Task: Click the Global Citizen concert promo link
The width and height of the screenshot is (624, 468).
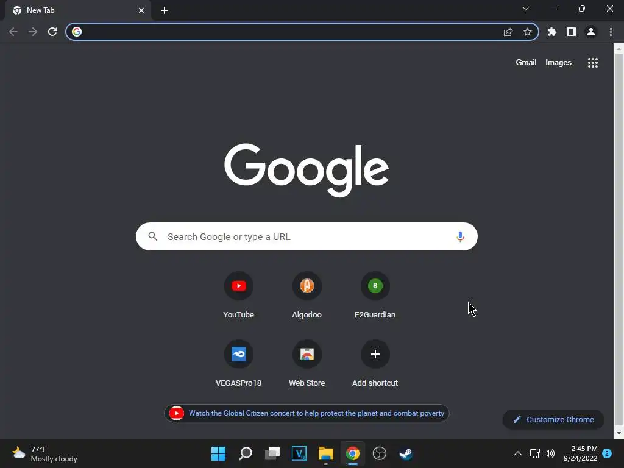Action: 307,413
